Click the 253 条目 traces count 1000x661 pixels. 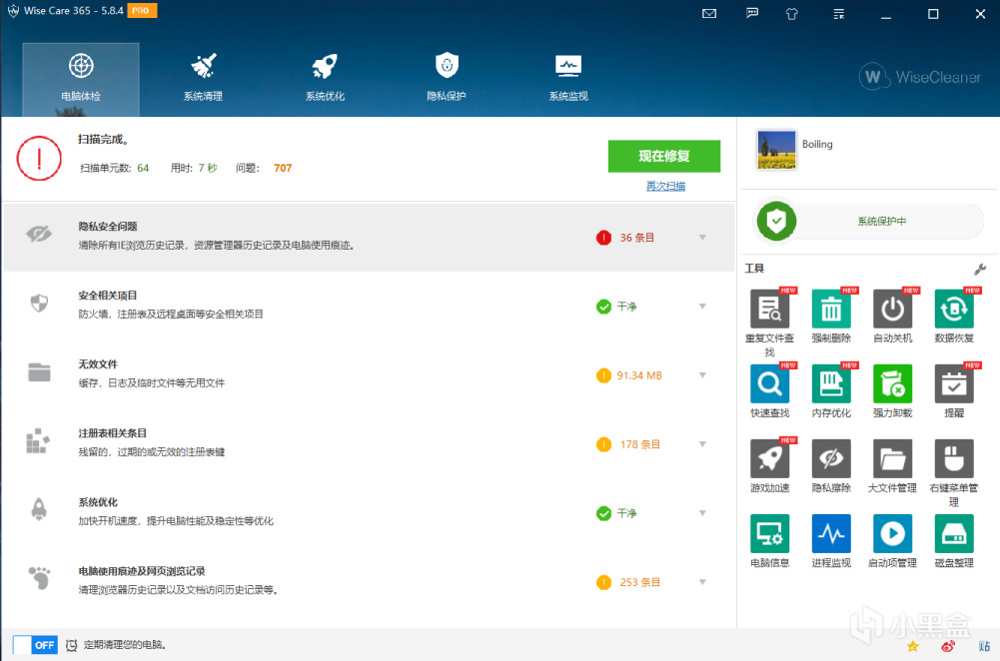click(x=639, y=582)
